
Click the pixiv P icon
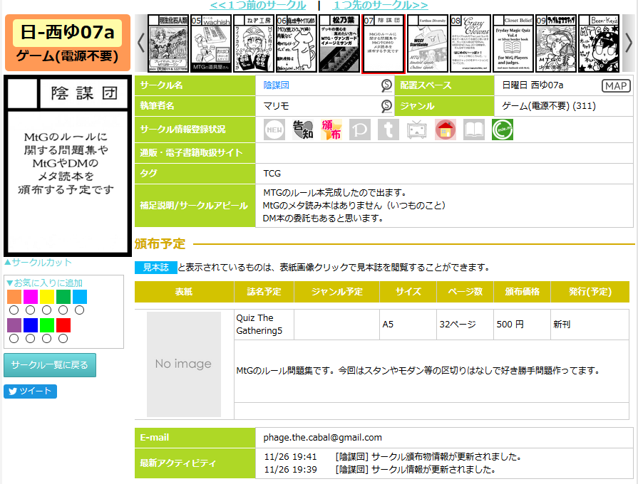point(360,130)
